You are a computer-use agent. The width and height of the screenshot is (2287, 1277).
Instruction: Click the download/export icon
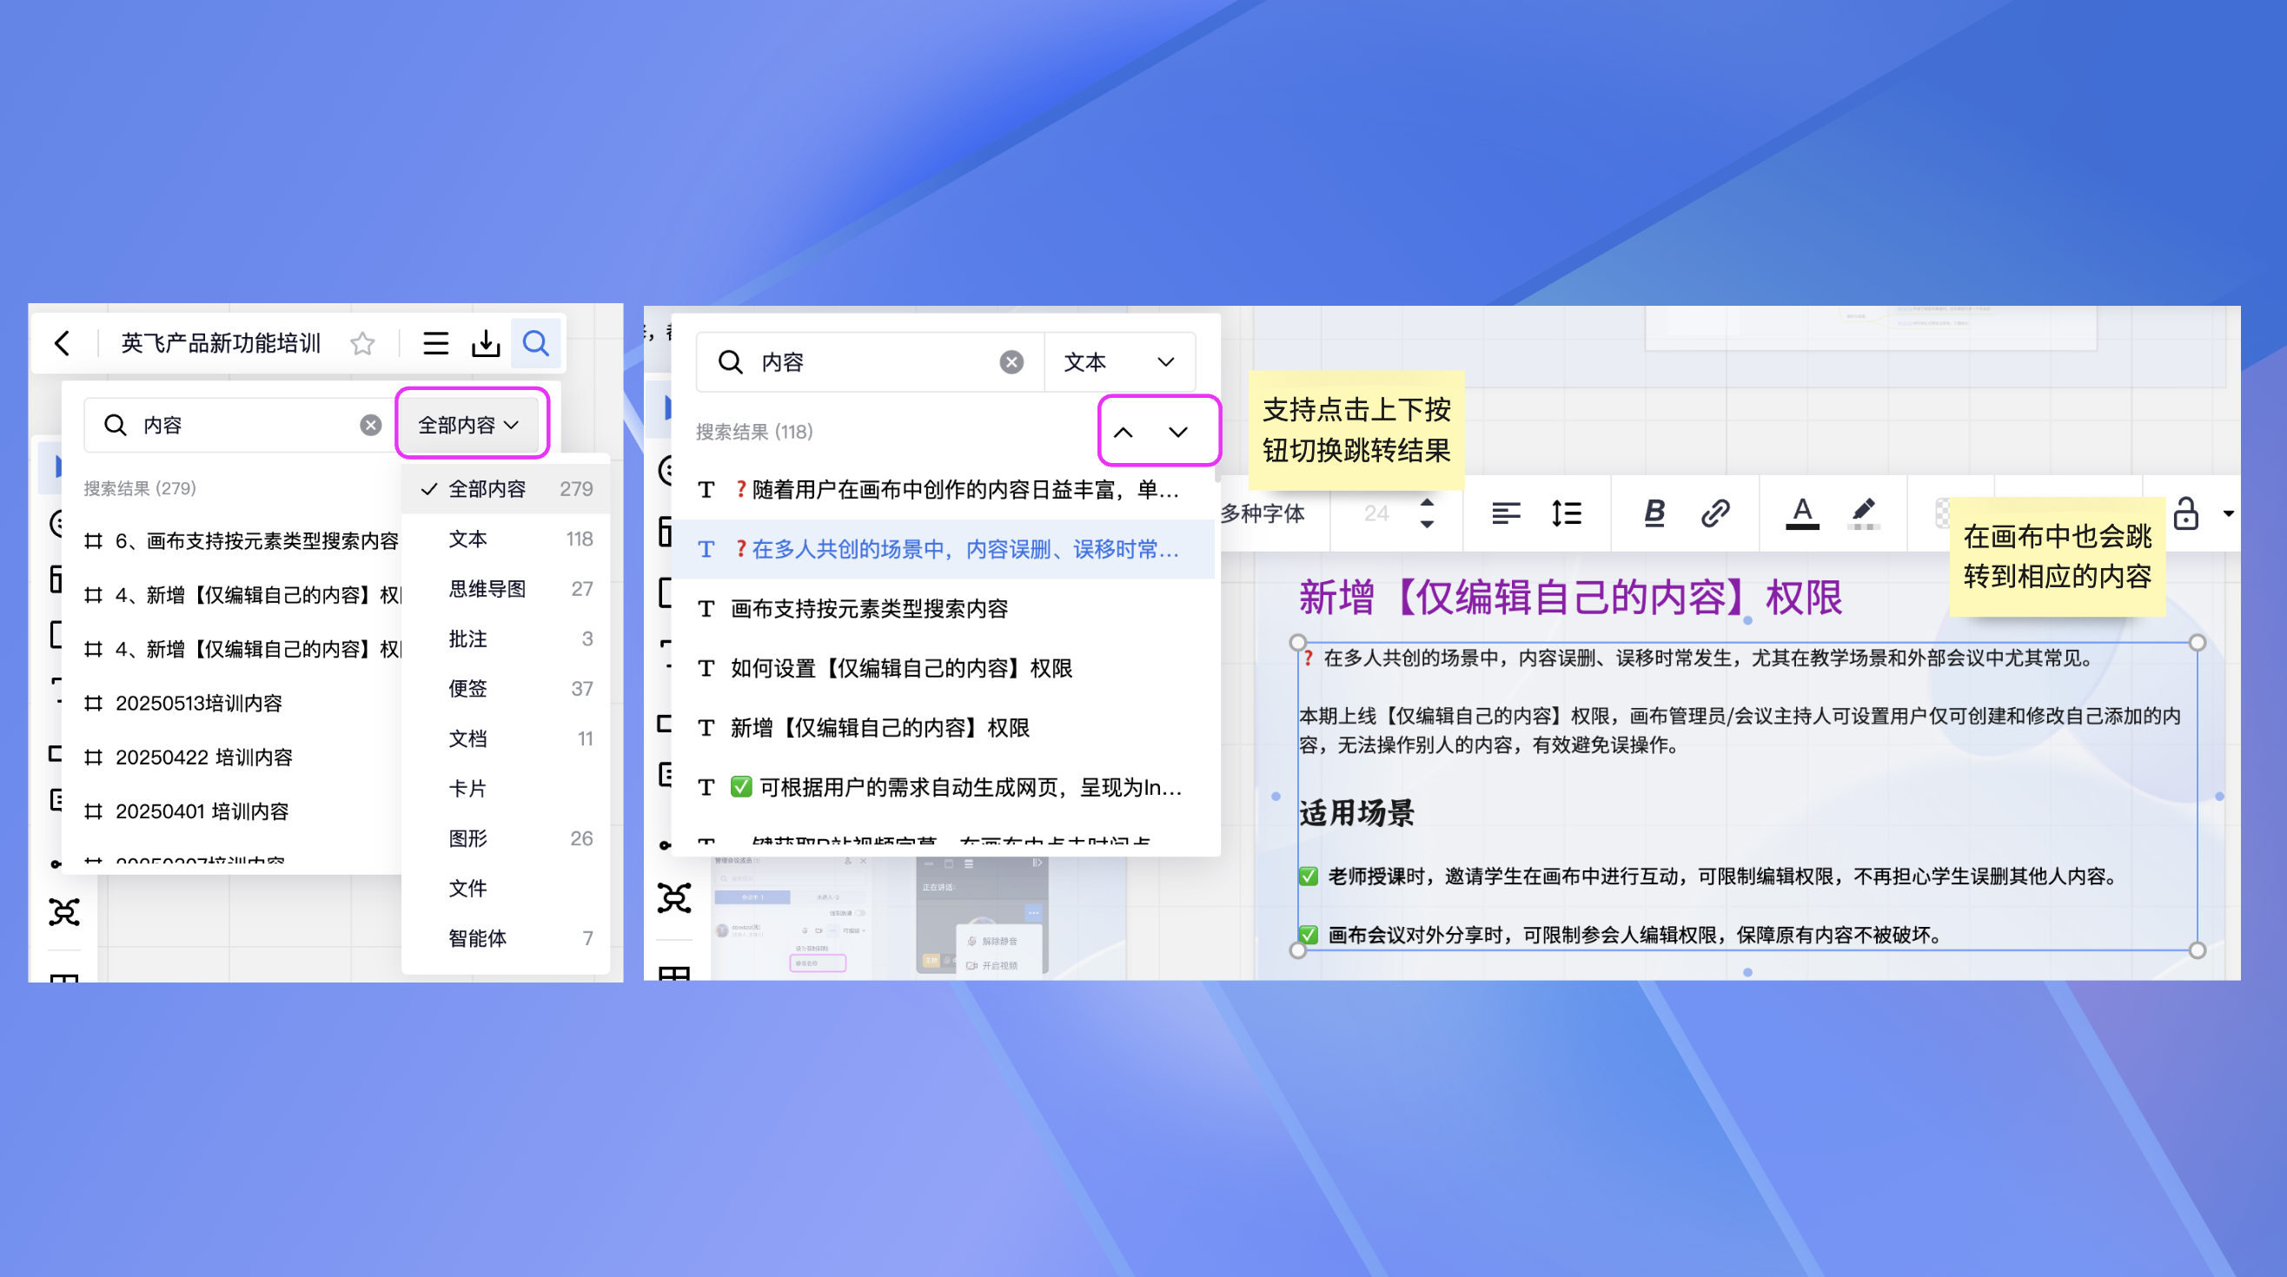[486, 343]
